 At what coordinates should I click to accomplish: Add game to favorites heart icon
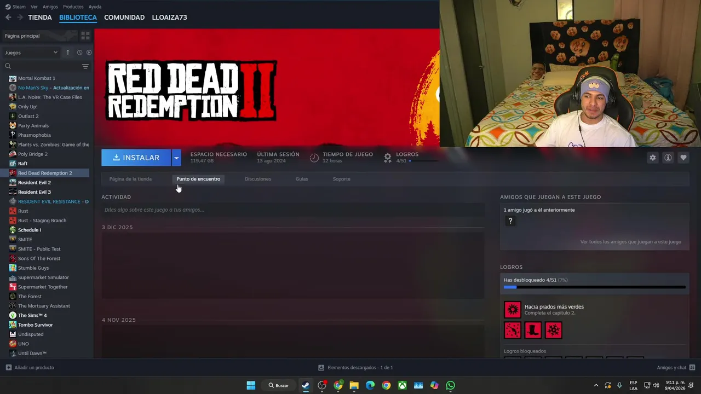coord(683,158)
